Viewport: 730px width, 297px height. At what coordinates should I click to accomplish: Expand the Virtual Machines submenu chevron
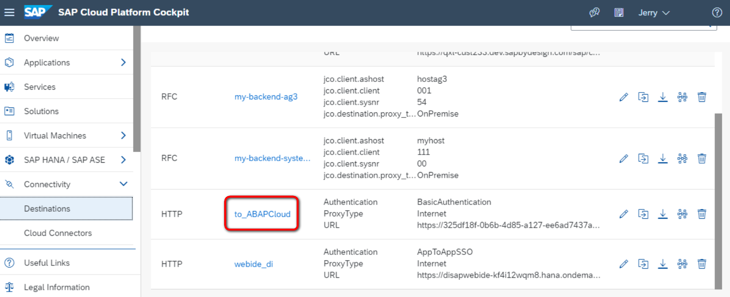coord(124,135)
